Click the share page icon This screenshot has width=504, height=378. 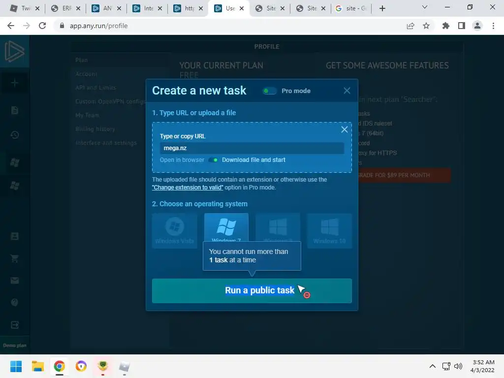coord(410,26)
